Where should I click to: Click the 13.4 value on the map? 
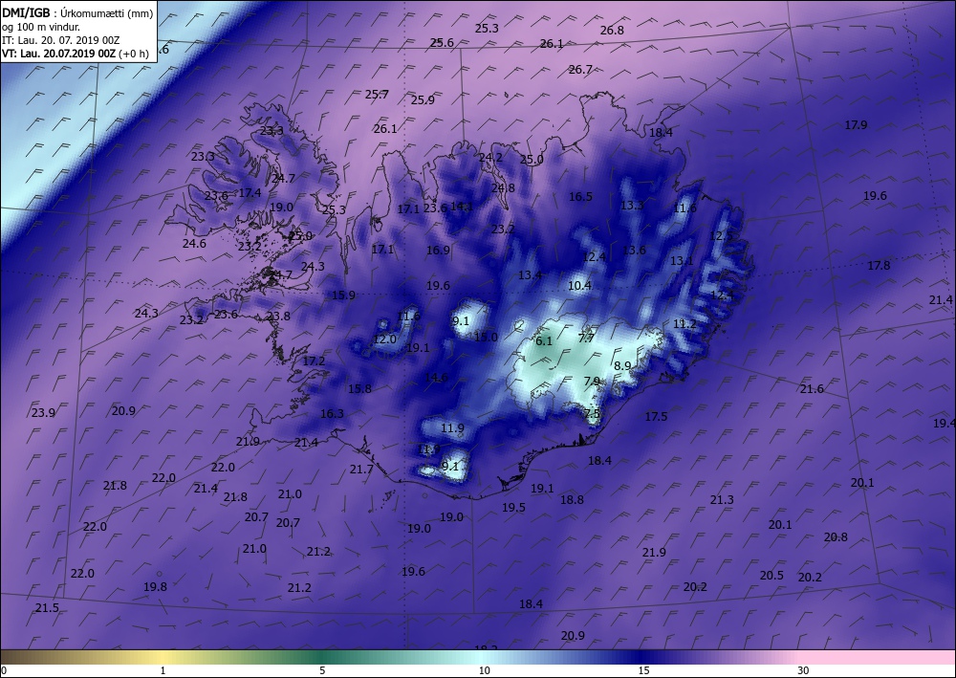point(530,275)
